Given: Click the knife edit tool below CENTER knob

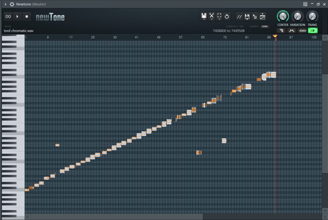Looking at the screenshot, I should point(282,30).
